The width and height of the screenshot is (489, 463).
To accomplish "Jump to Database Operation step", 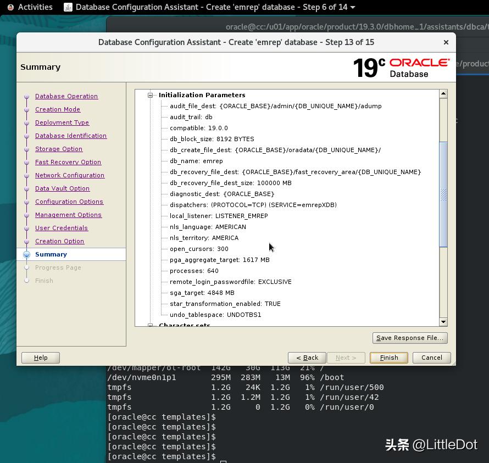I will click(x=66, y=96).
